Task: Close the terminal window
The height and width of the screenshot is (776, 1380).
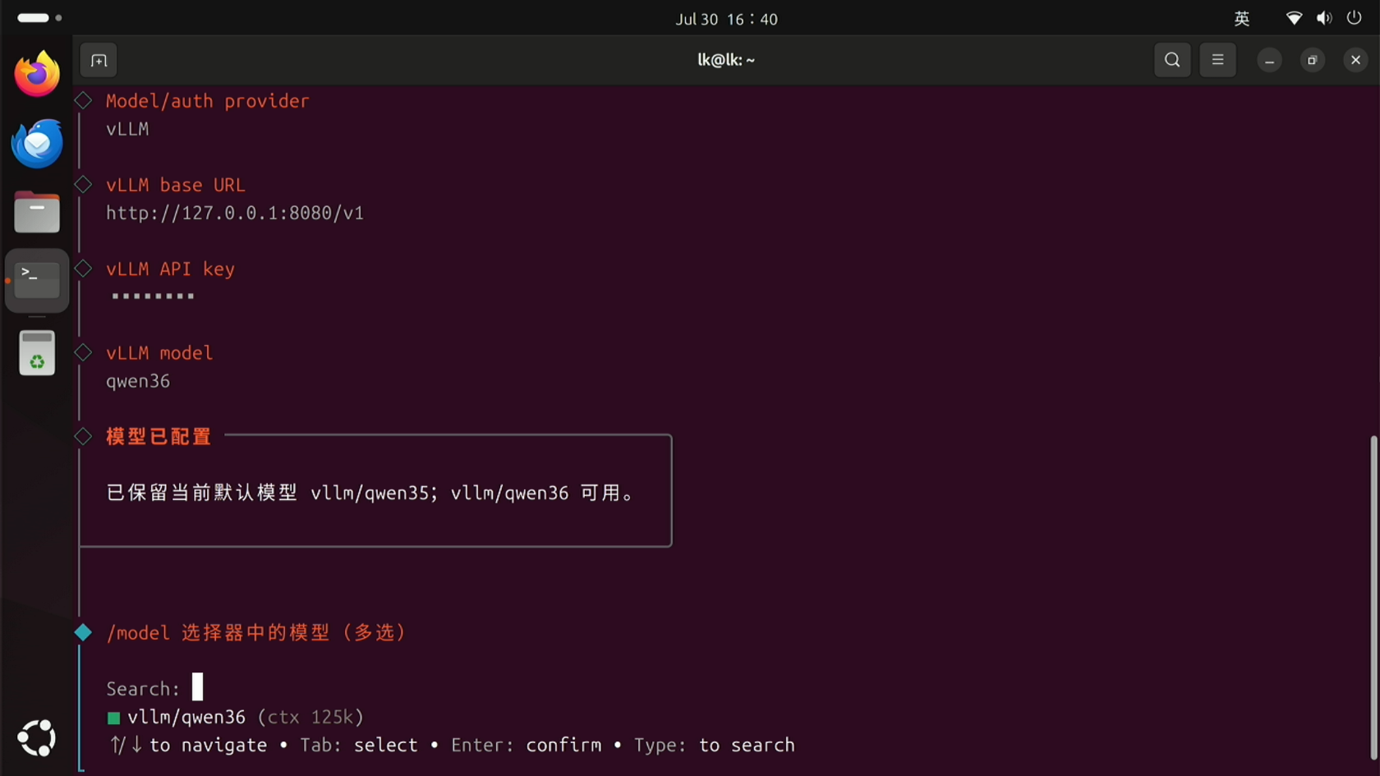Action: (x=1355, y=60)
